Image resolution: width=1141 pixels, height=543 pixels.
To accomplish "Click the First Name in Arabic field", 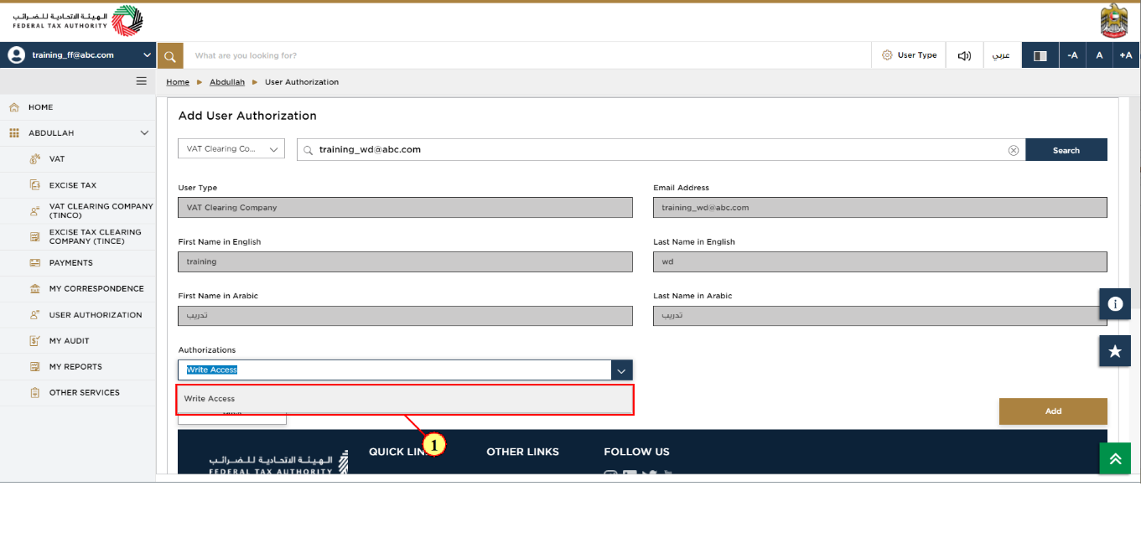I will pyautogui.click(x=405, y=316).
